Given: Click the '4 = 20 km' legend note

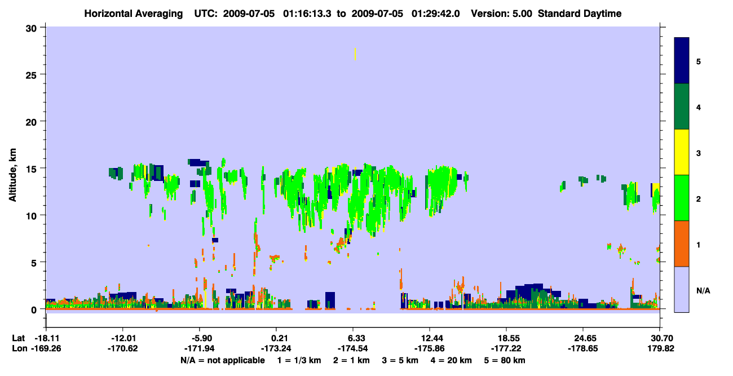Looking at the screenshot, I should click(x=451, y=360).
